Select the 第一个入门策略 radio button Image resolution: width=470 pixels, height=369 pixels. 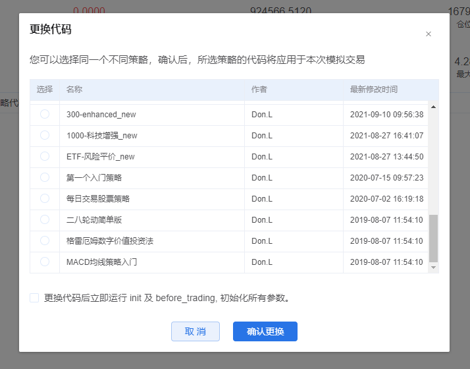[x=45, y=177]
